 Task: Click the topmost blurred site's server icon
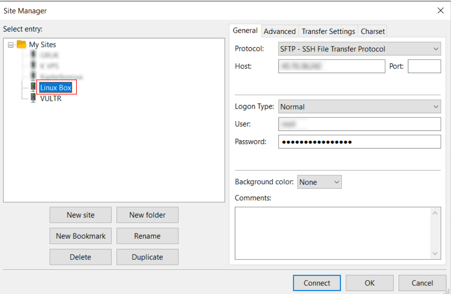point(33,55)
